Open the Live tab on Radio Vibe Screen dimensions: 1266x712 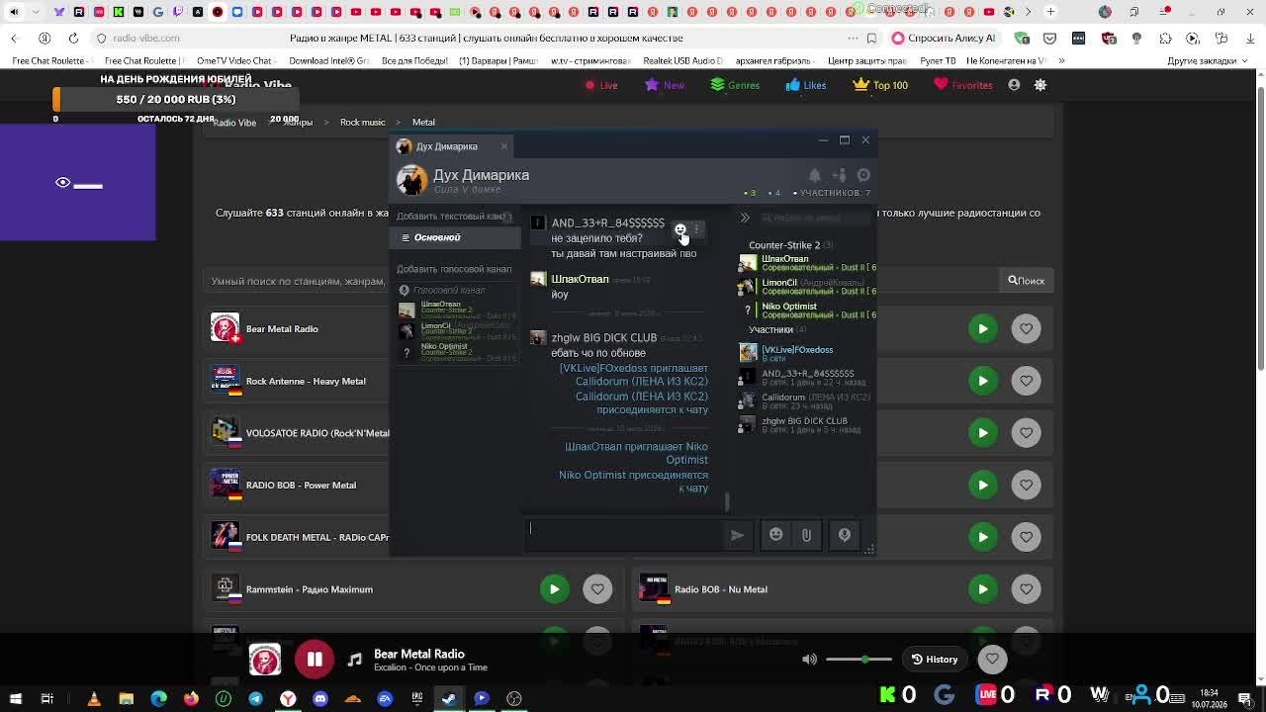pyautogui.click(x=600, y=85)
